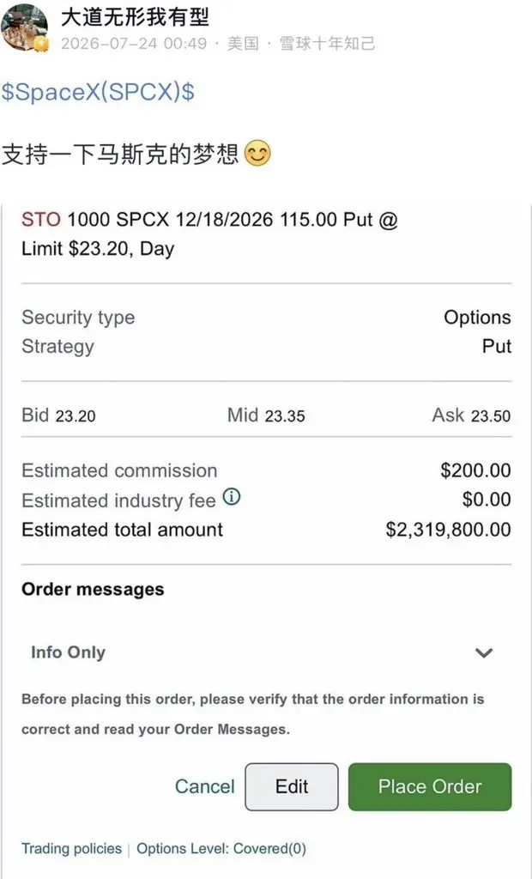Cancel the order
Screen dimensions: 532x879
(204, 786)
